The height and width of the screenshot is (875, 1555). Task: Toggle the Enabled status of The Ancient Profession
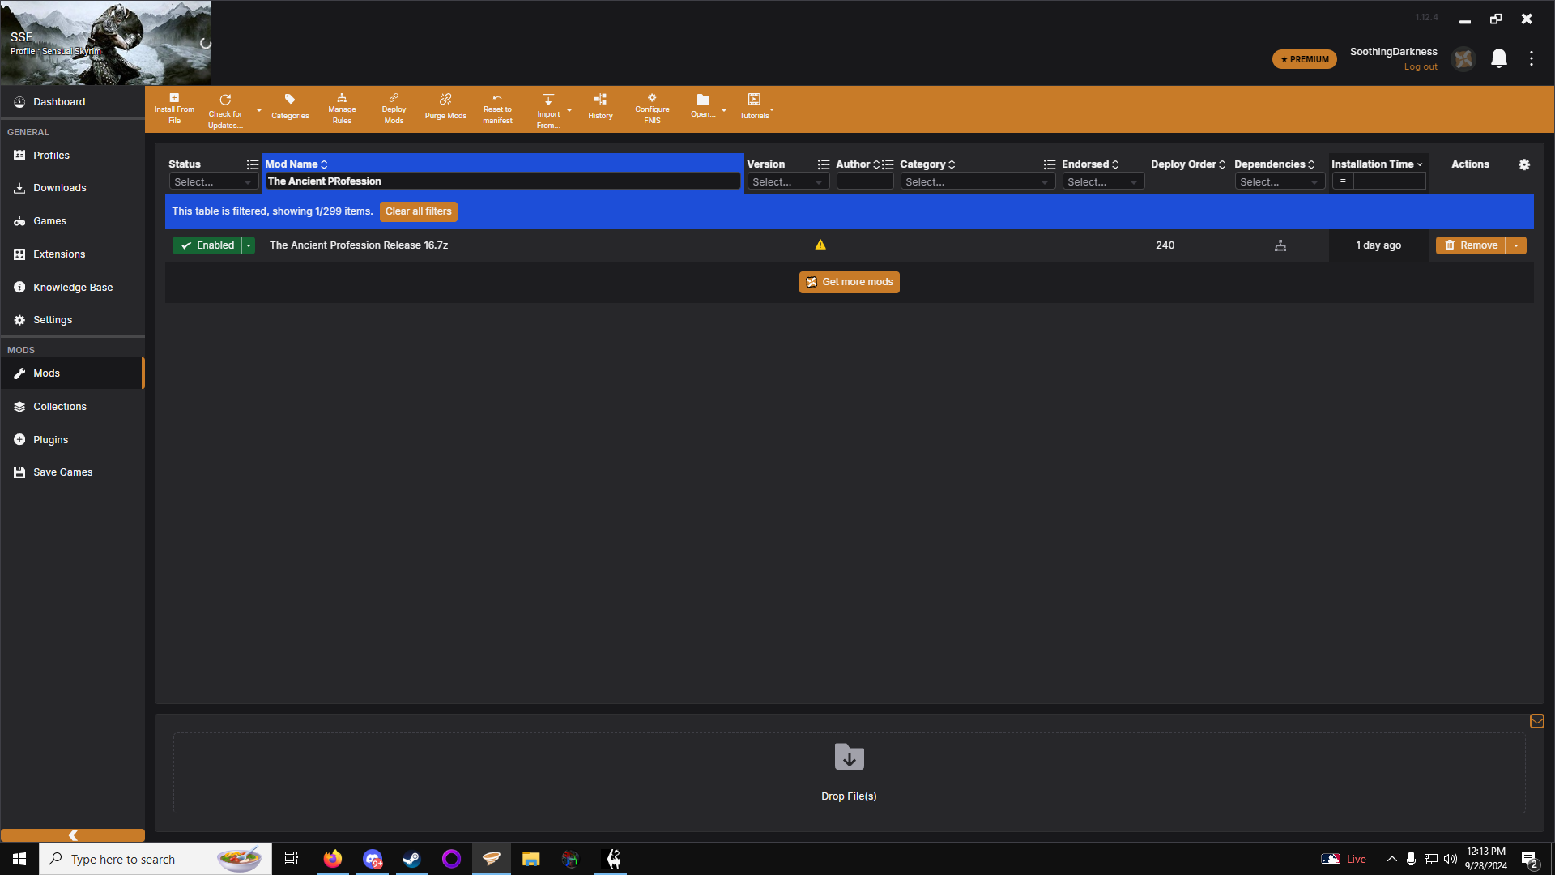(207, 245)
